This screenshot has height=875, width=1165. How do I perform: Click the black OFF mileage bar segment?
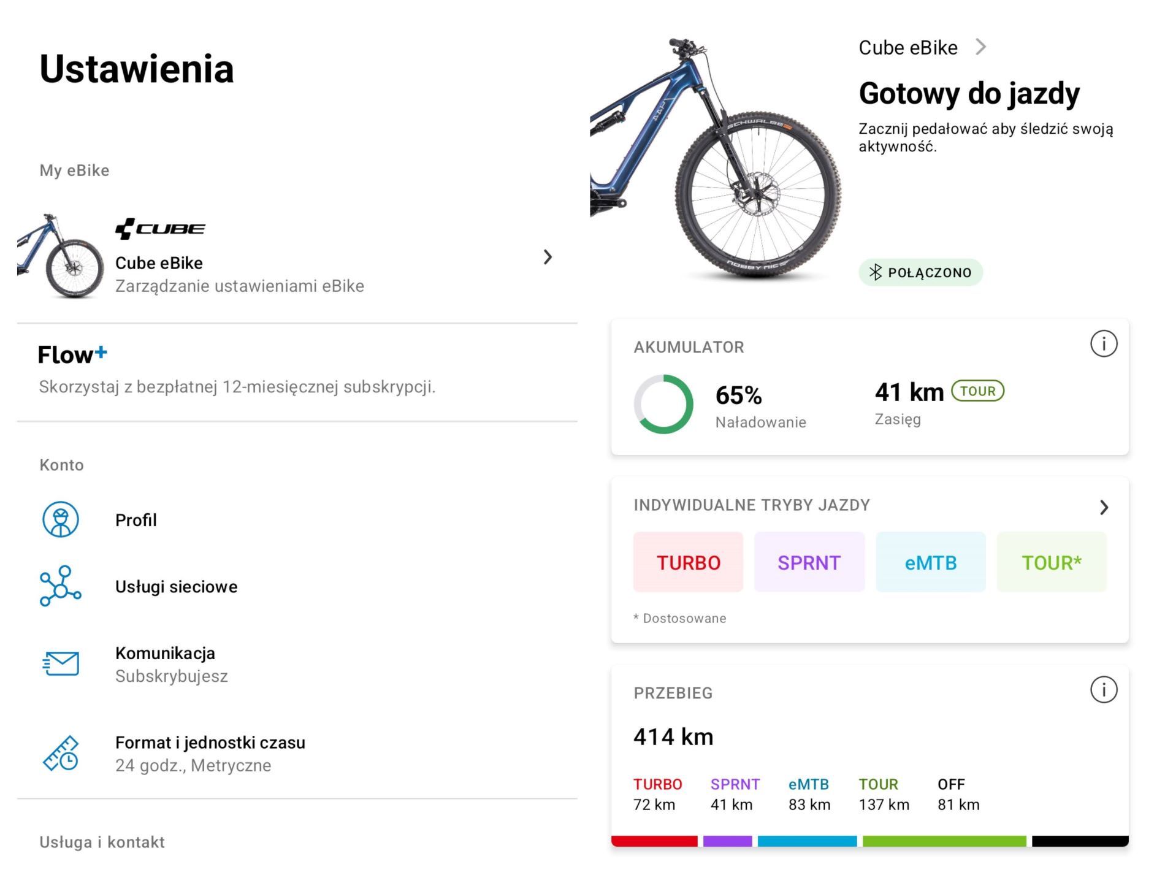[x=1080, y=841]
